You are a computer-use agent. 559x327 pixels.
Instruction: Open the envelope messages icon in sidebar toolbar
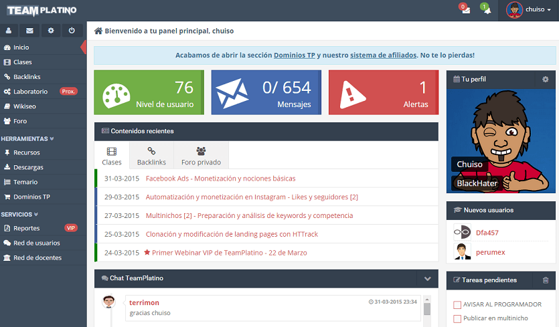click(x=29, y=31)
